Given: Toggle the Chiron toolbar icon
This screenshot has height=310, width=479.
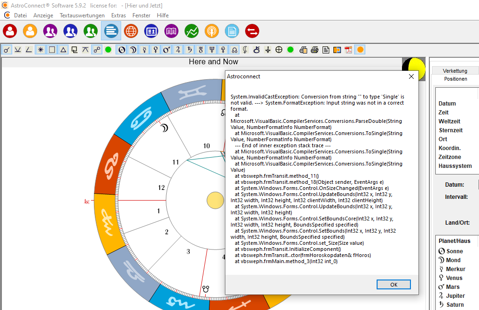Looking at the screenshot, I should point(256,50).
